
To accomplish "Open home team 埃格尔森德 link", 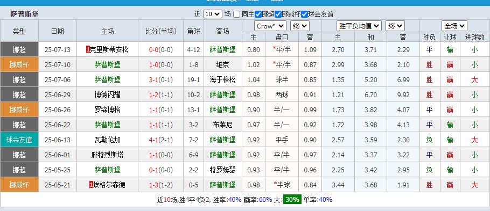I will (109, 185).
